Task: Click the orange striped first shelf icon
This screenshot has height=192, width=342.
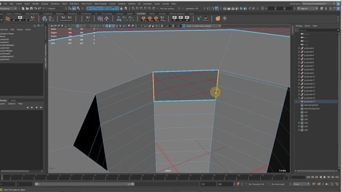Action: click(7, 19)
